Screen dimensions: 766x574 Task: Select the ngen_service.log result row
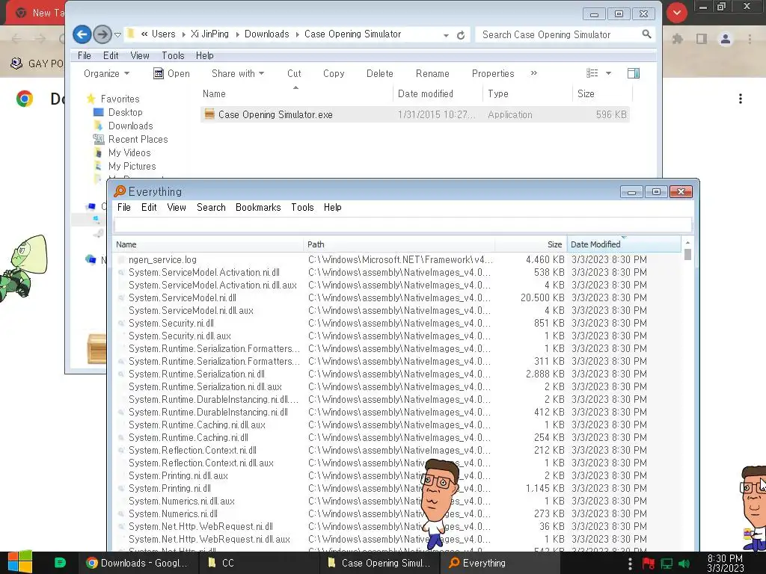coord(396,259)
